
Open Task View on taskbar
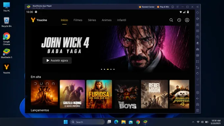pos(109,122)
